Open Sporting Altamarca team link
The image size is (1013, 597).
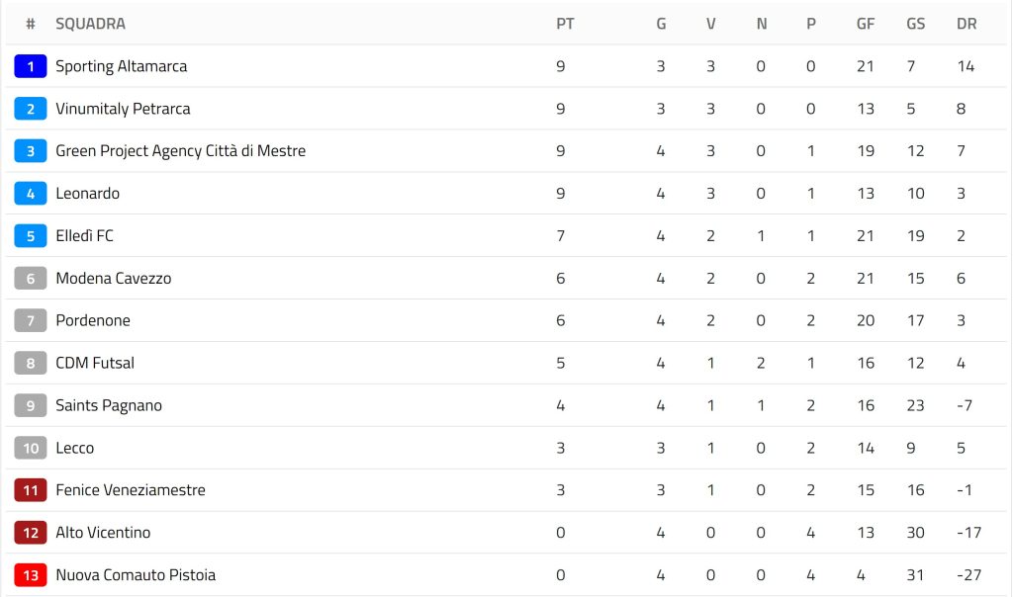(121, 66)
